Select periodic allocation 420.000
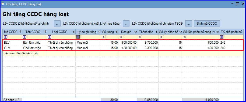Screen dimensions: 246x102 (x=201, y=48)
